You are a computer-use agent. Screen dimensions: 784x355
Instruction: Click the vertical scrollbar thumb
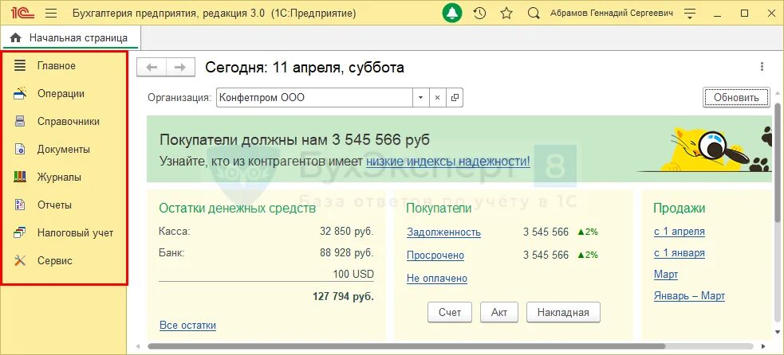pos(778,162)
